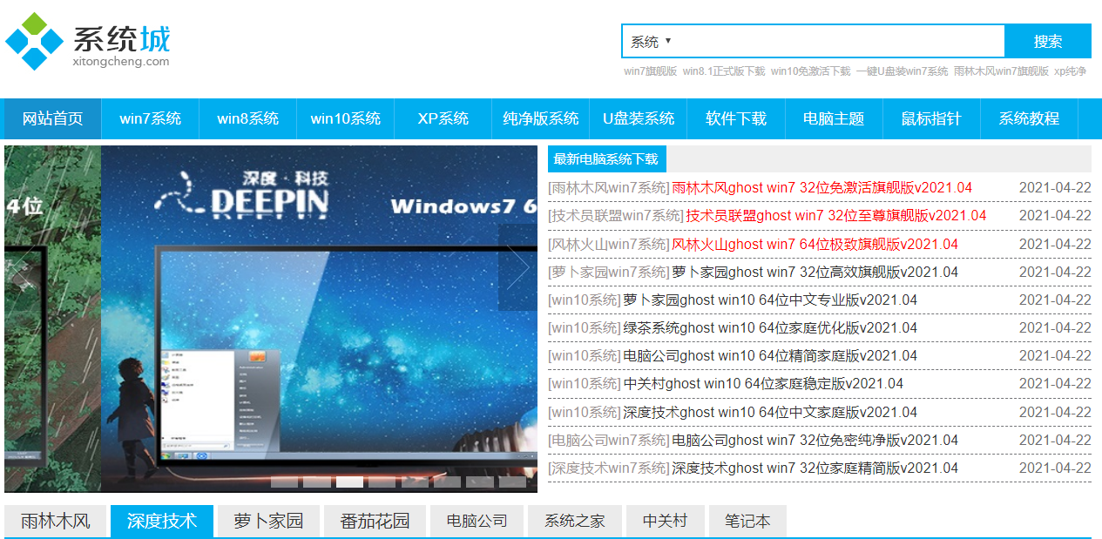Open win7系统 navigation item
This screenshot has height=539, width=1102.
[151, 119]
